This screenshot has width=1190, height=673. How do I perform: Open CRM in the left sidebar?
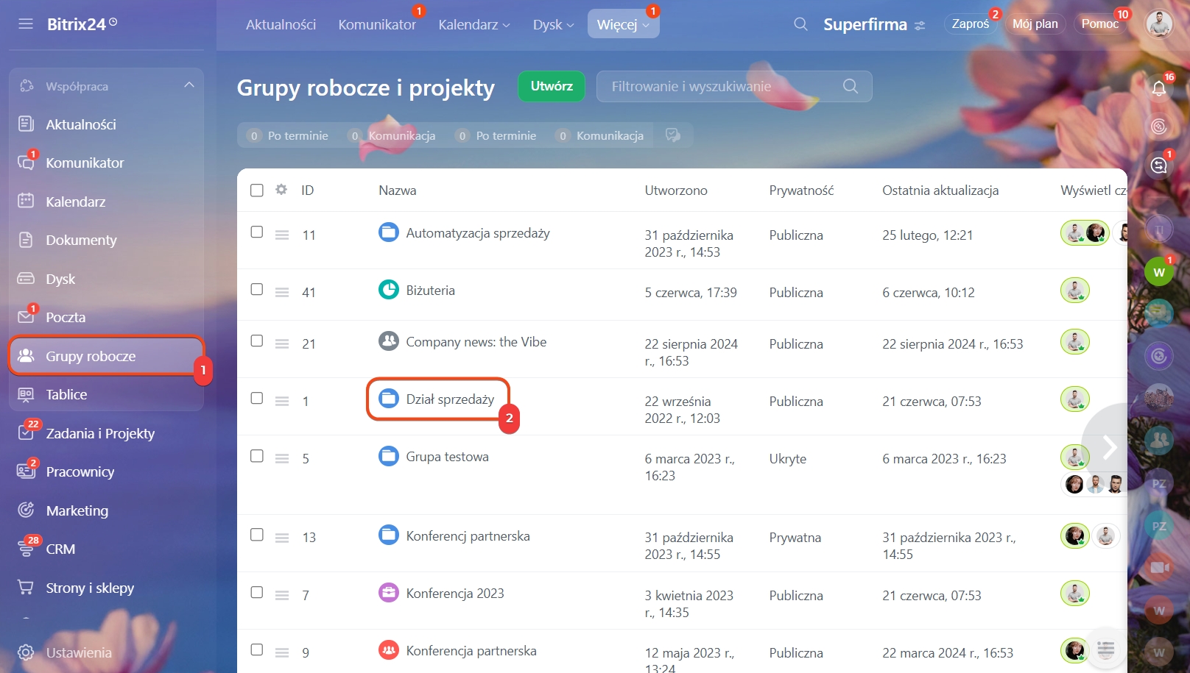[x=60, y=549]
